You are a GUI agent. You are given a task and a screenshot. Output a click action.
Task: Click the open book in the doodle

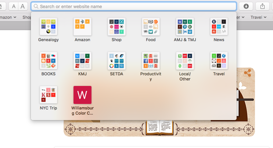tap(160, 128)
